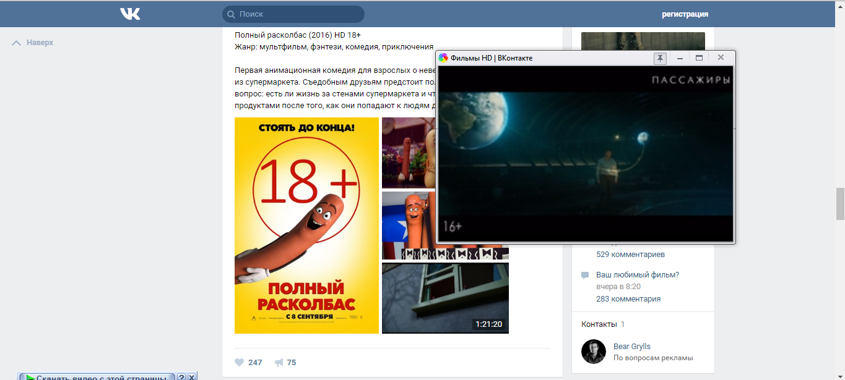The height and width of the screenshot is (380, 845).
Task: Open the 529 комментариев discussion link
Action: 631,255
